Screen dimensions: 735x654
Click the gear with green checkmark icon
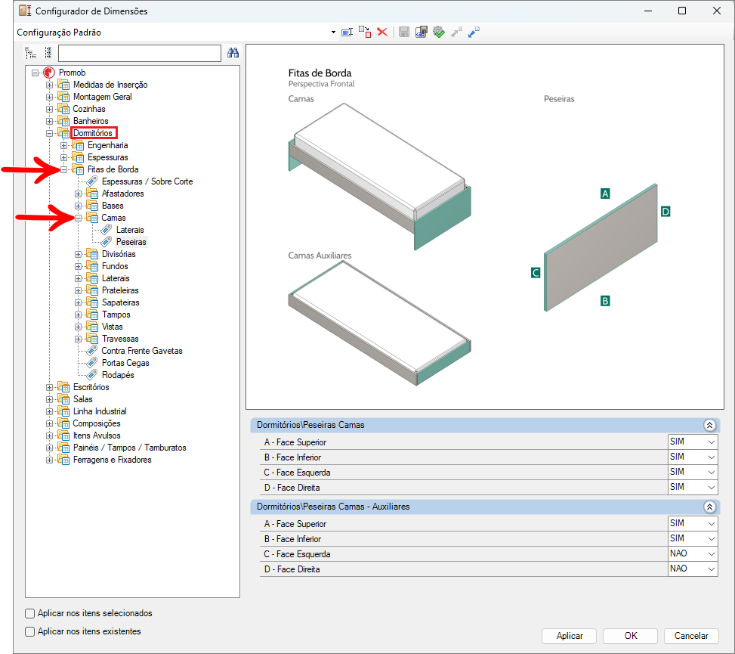tap(439, 32)
